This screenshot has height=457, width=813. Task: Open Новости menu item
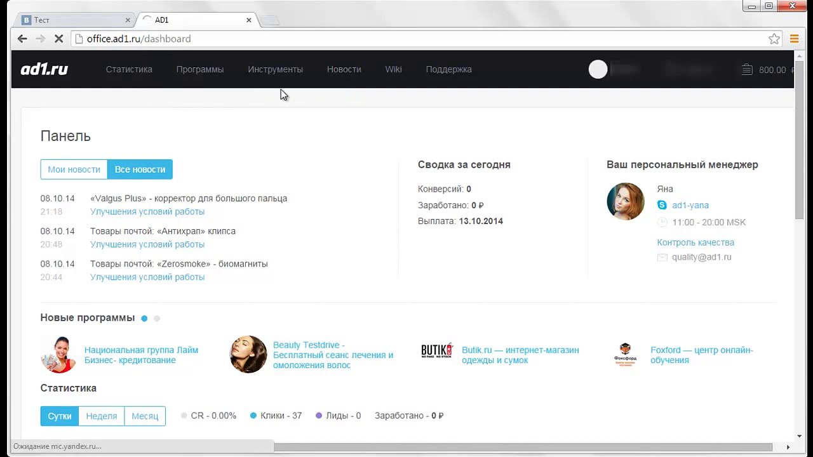tap(344, 69)
